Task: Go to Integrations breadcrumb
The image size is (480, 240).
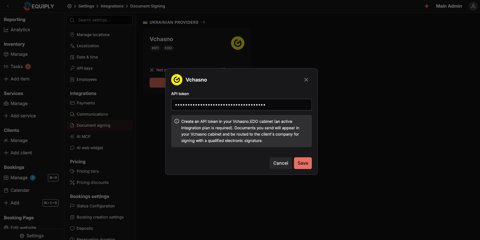Action: (x=112, y=6)
